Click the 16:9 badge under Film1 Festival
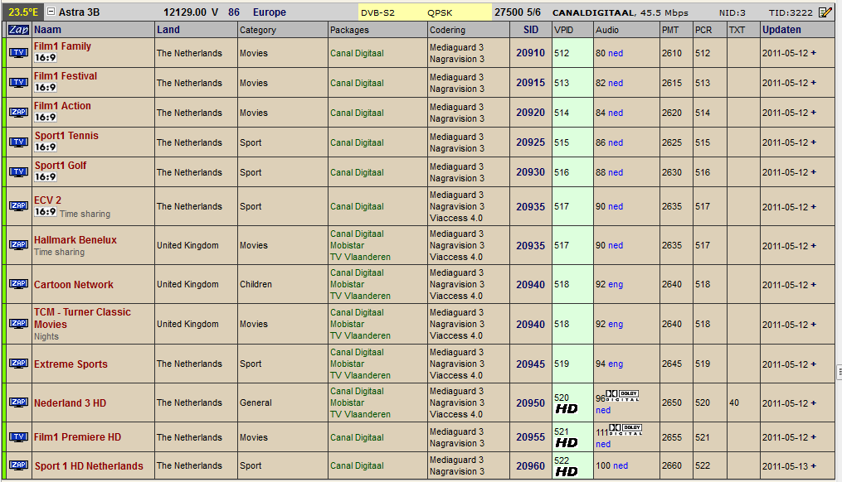This screenshot has height=482, width=842. (x=46, y=88)
